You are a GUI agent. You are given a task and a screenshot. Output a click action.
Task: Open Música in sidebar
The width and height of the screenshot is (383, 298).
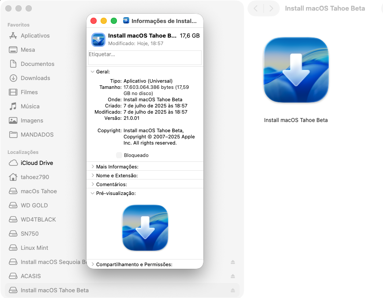click(24, 107)
